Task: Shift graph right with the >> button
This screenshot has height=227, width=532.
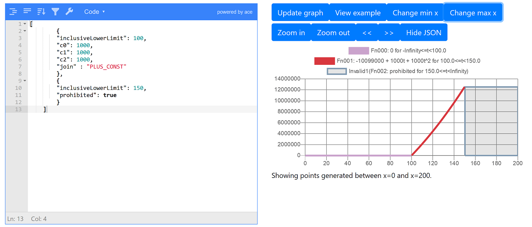Action: tap(389, 33)
